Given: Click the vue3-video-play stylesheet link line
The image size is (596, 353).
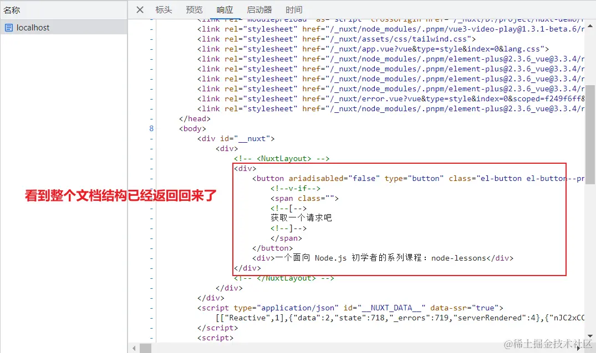Looking at the screenshot, I should 391,29.
